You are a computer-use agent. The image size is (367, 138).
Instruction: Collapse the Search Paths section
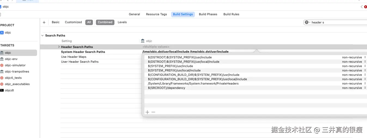click(43, 35)
